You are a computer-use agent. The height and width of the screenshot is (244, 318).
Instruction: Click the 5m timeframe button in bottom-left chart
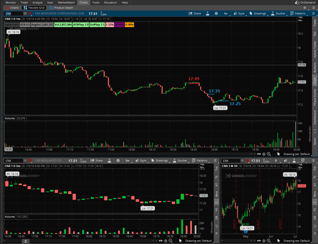click(127, 161)
